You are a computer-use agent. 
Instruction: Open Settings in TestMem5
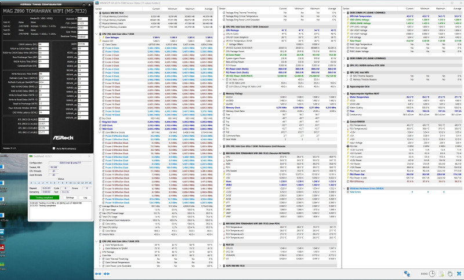click(x=70, y=198)
